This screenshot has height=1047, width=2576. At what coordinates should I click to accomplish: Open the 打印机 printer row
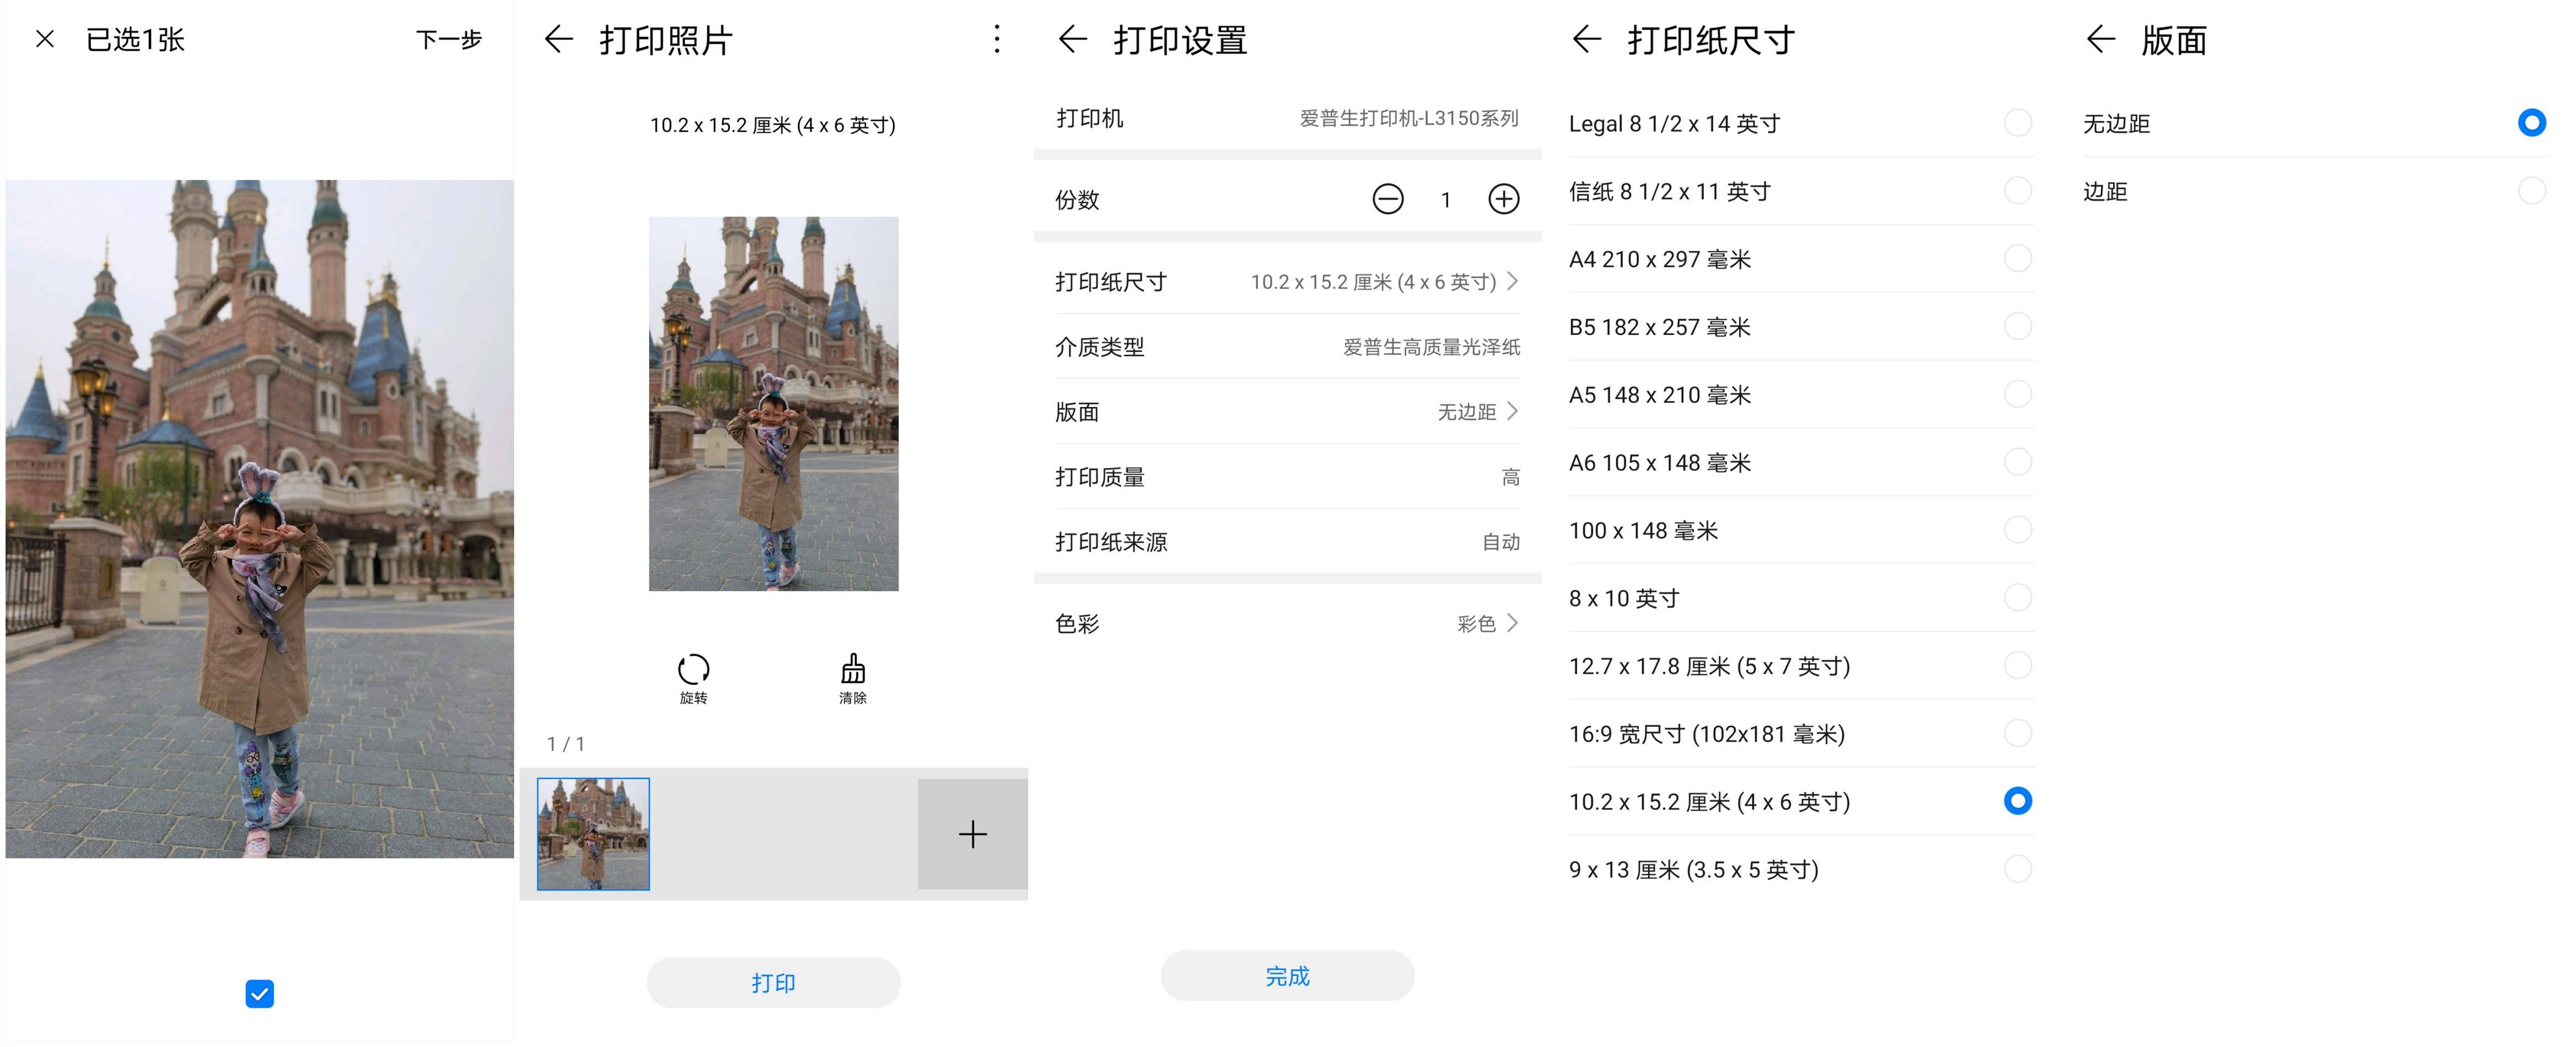[x=1288, y=118]
